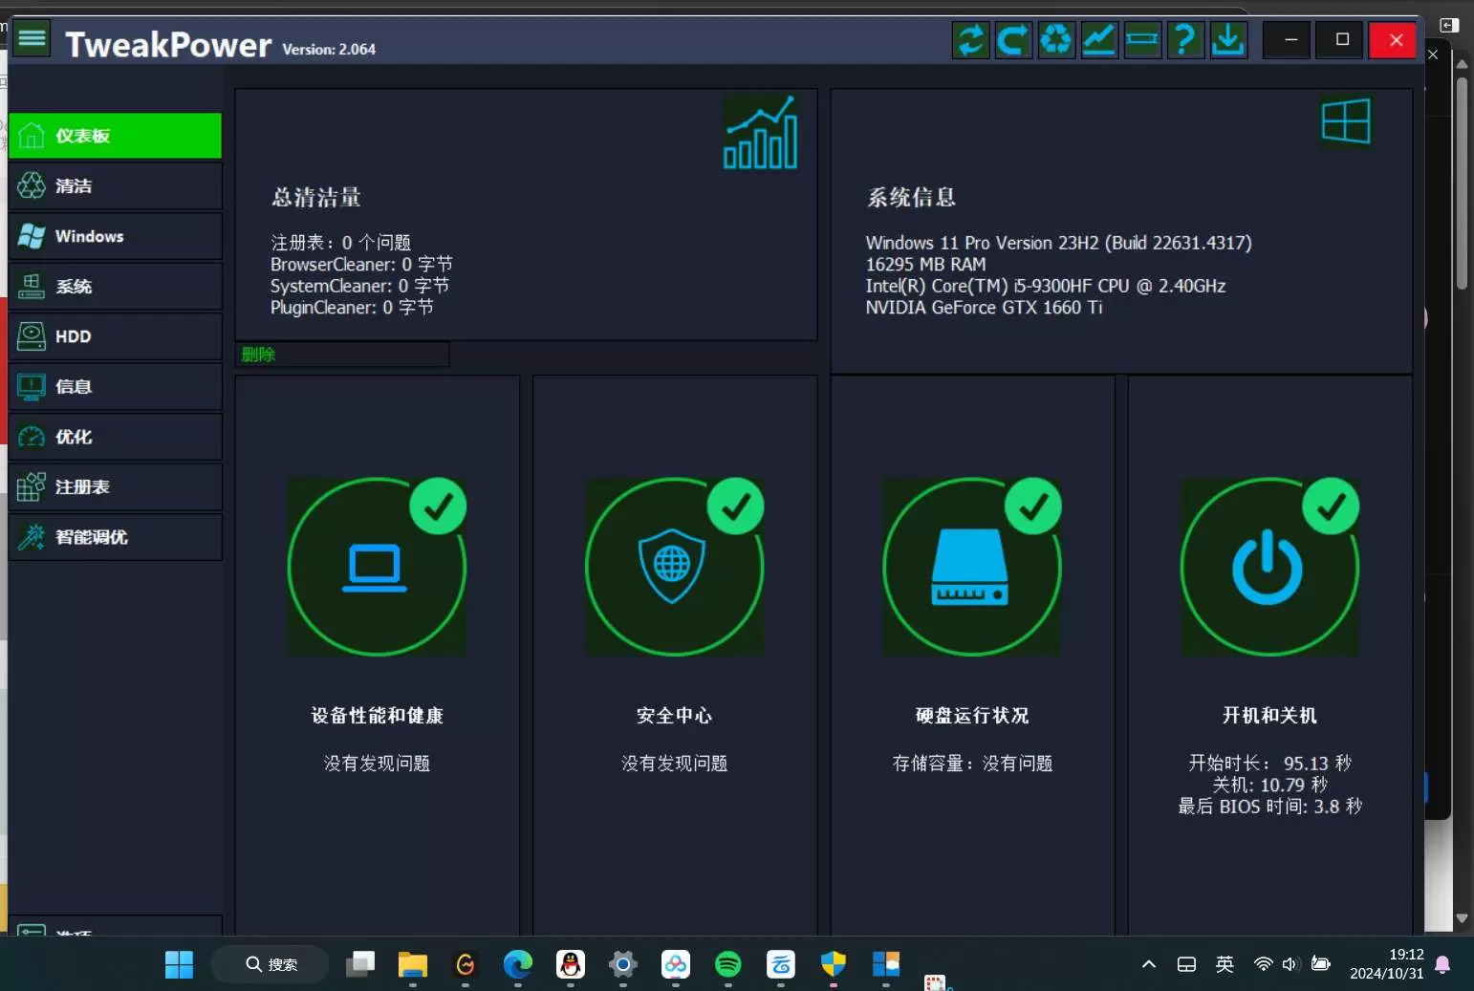Click the 最后 BIOS 时间: 3.8 秒 text
The image size is (1474, 991).
1269,807
